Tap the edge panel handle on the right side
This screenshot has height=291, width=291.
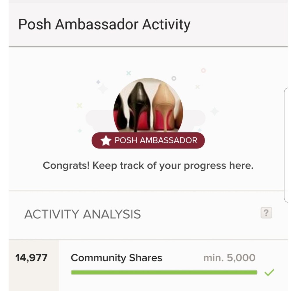(286, 146)
